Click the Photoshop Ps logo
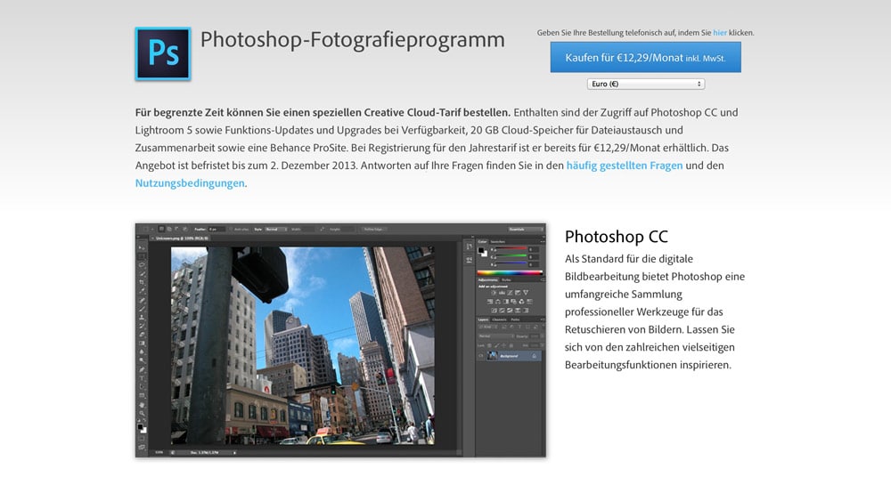Viewport: 891px width, 477px height. (x=163, y=54)
